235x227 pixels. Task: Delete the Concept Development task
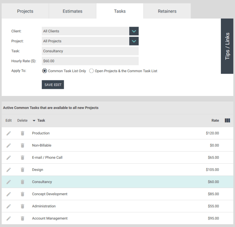coord(22,194)
